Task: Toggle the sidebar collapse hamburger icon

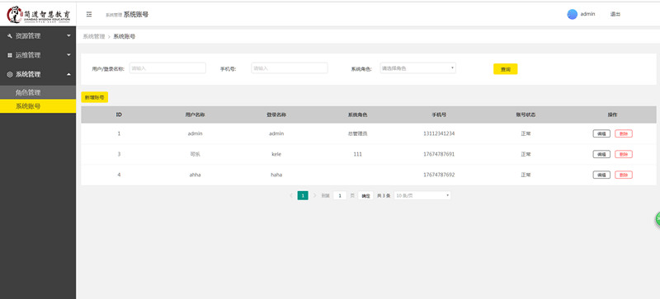Action: point(89,14)
